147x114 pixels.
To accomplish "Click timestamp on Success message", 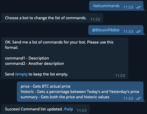I will point(81,110).
